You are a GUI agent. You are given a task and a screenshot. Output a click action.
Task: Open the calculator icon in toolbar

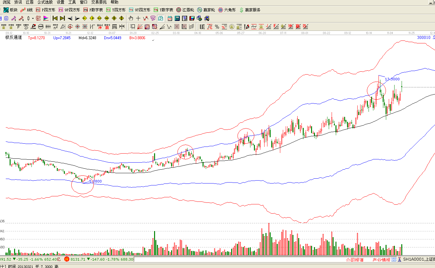(177, 18)
